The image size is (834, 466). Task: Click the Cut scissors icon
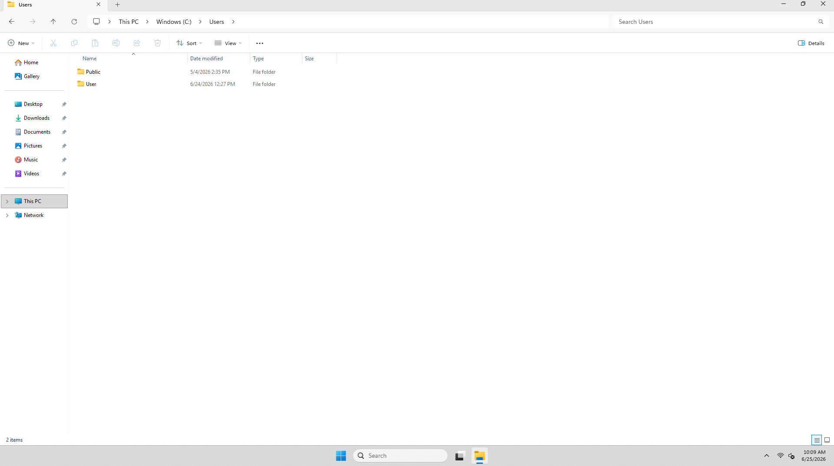(53, 43)
